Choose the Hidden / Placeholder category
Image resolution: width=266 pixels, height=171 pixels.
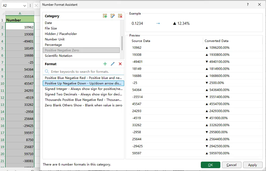(x=81, y=34)
